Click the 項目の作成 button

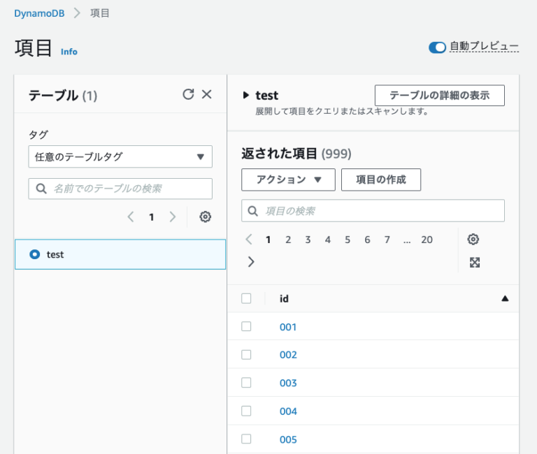(x=381, y=180)
